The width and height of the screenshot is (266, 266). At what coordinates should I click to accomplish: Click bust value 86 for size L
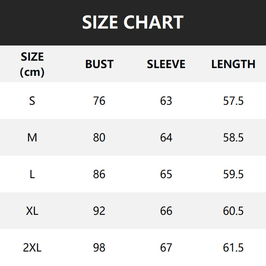pos(99,174)
